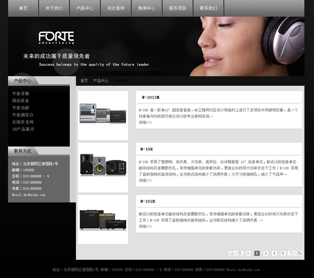The width and height of the screenshot is (314, 278).
Task: Open the studio speakers product thumbnail
Action: pos(103,167)
